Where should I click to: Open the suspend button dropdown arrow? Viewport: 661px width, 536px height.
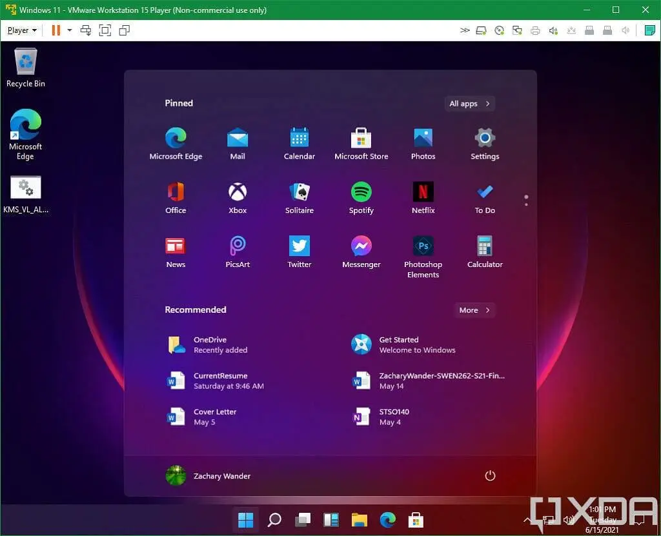pyautogui.click(x=70, y=30)
